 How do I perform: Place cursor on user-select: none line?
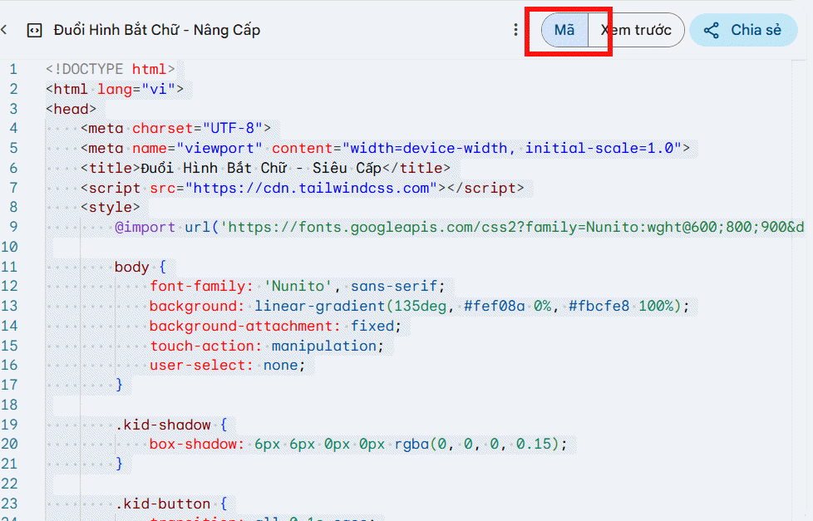[227, 366]
